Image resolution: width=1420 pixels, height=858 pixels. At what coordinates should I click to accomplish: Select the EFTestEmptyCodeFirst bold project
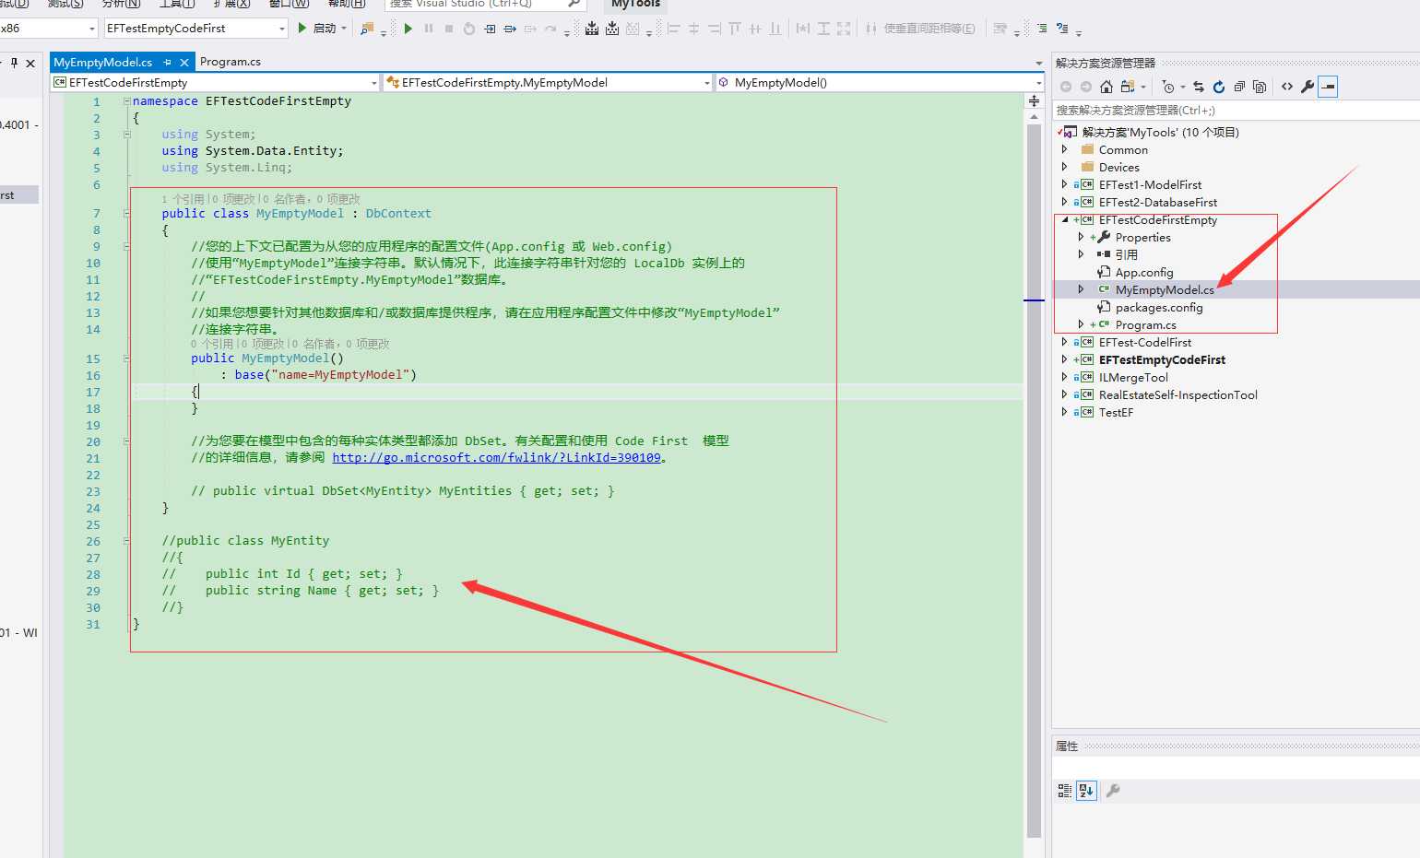tap(1162, 359)
